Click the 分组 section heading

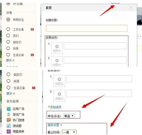pos(9,13)
